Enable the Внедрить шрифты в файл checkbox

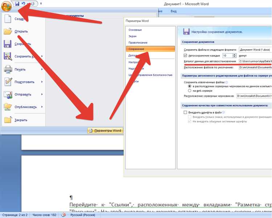click(185, 112)
